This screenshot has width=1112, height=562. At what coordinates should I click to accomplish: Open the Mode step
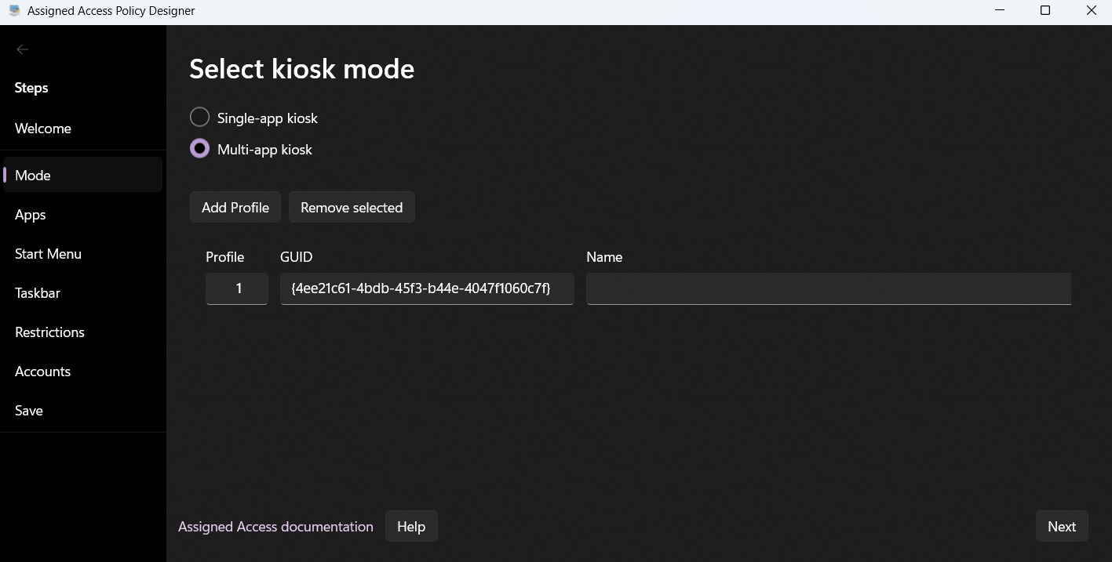82,175
